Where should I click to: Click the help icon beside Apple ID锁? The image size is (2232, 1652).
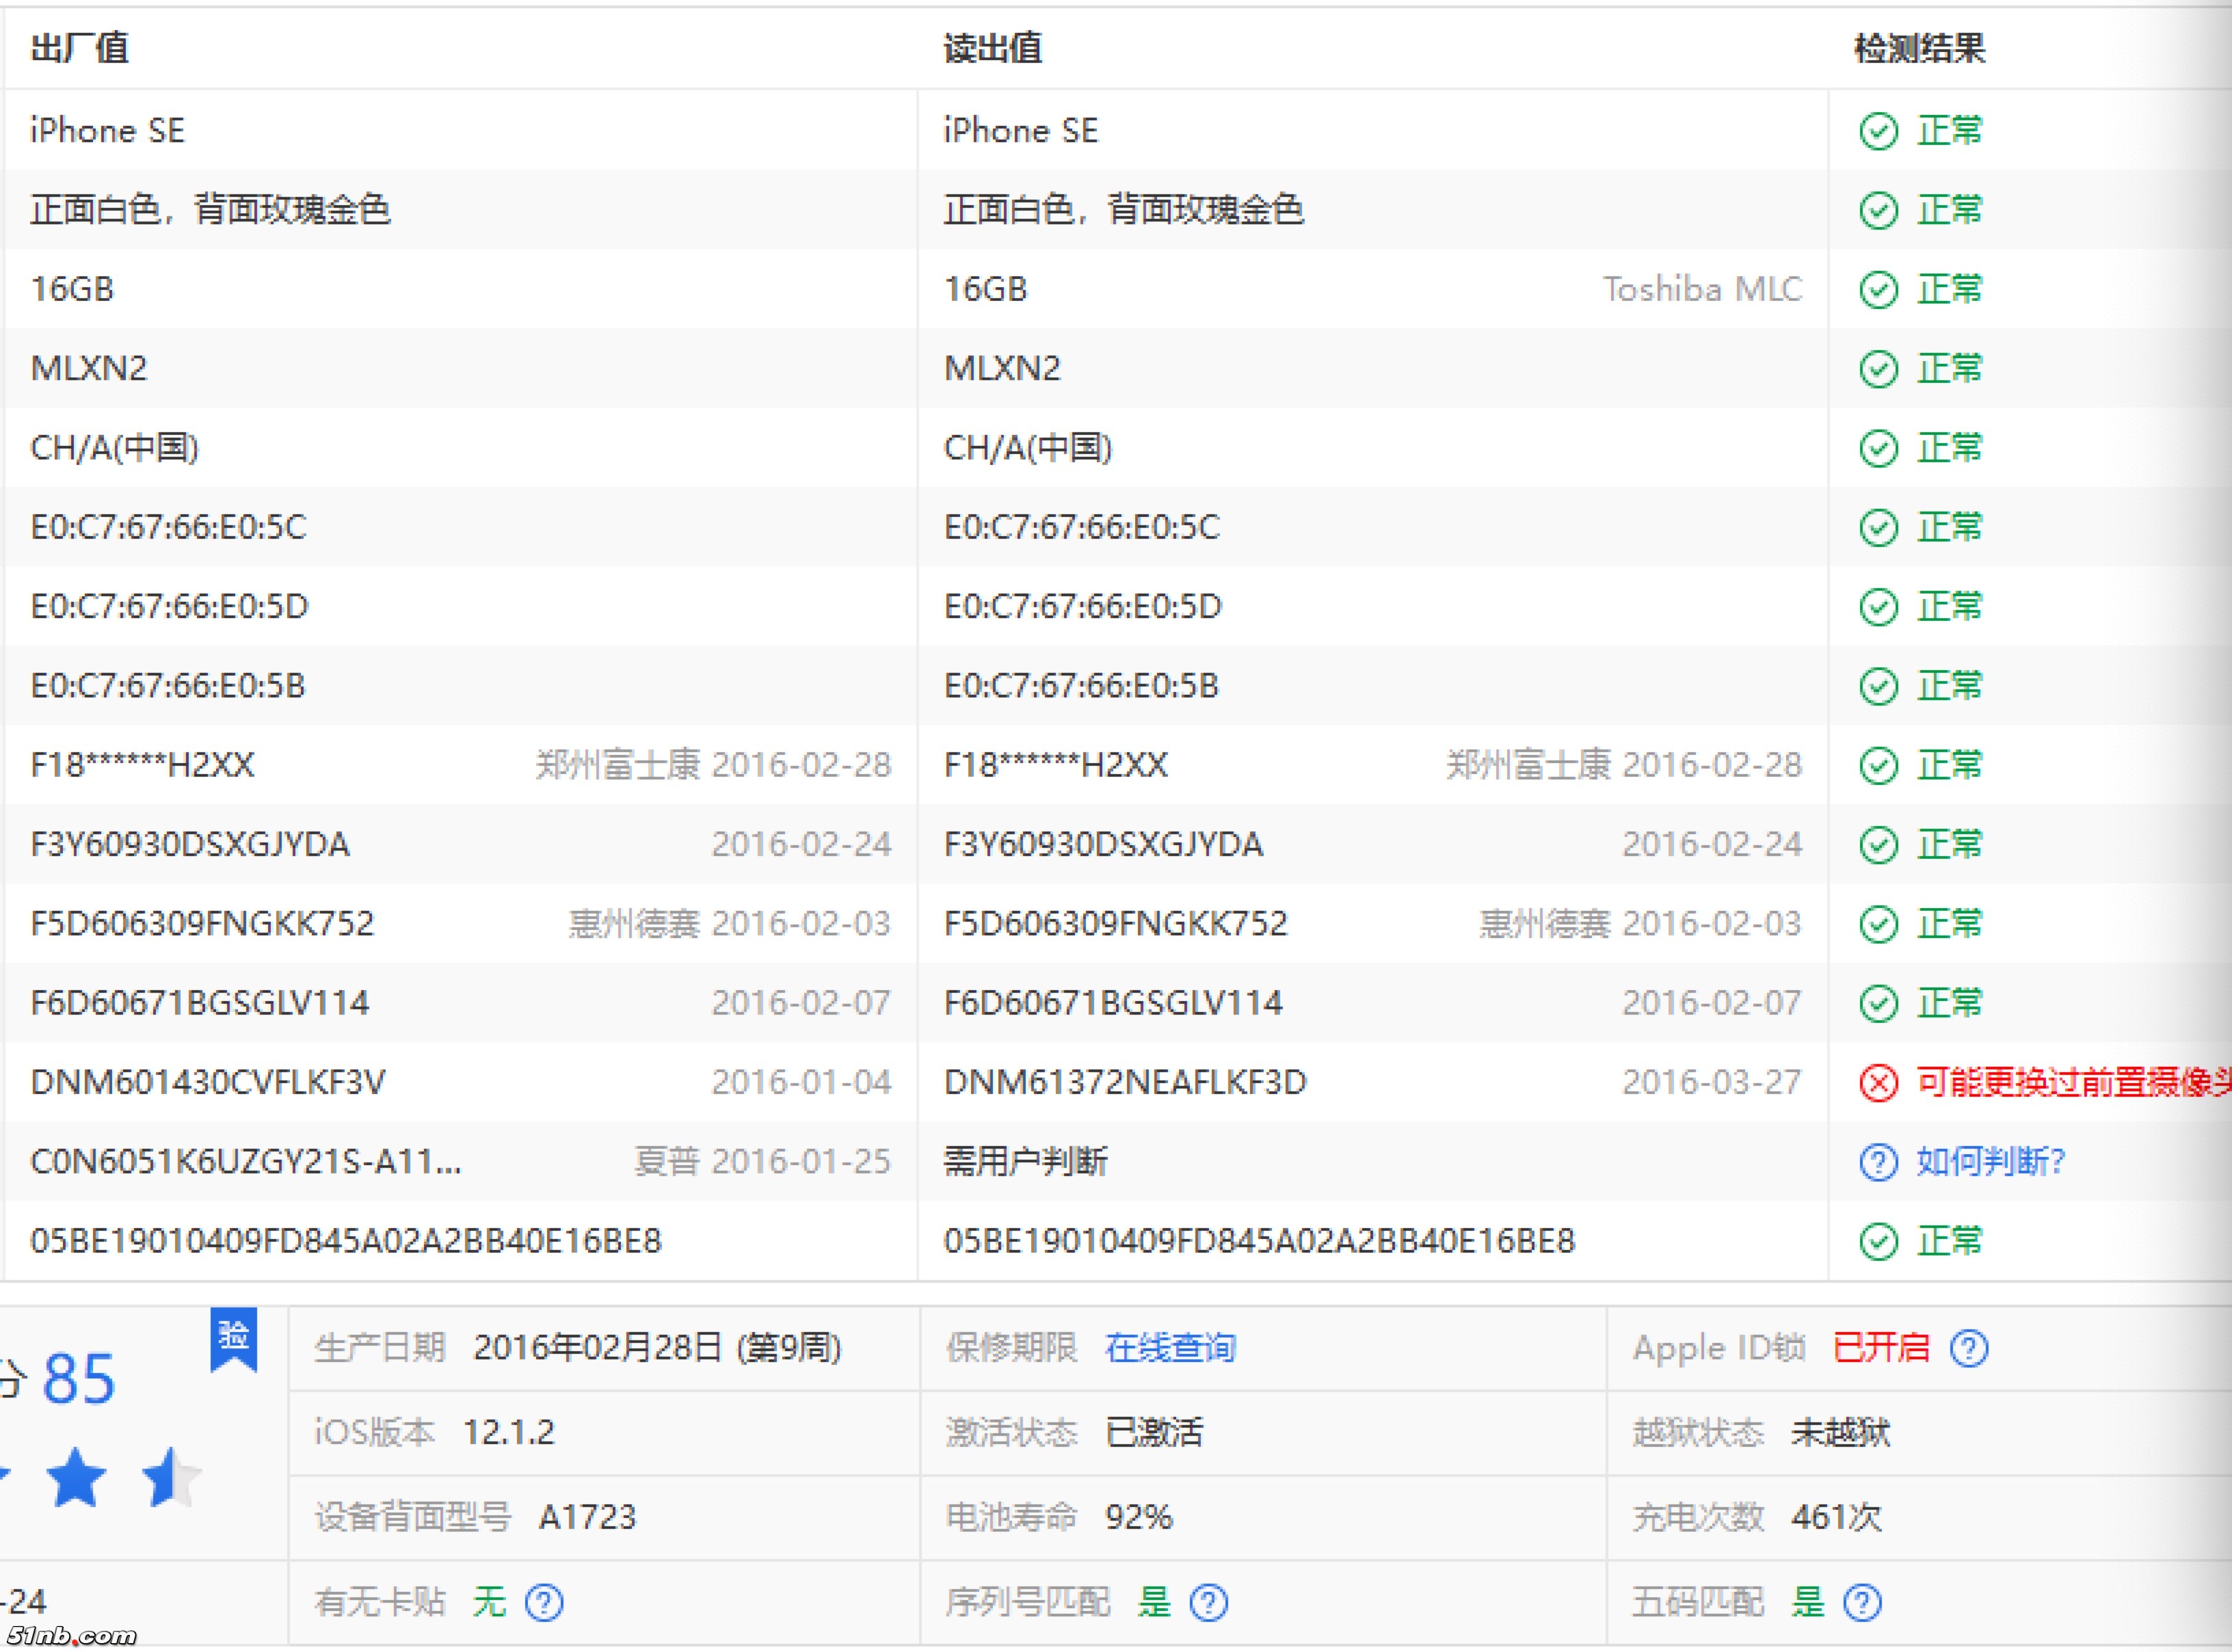(1968, 1348)
